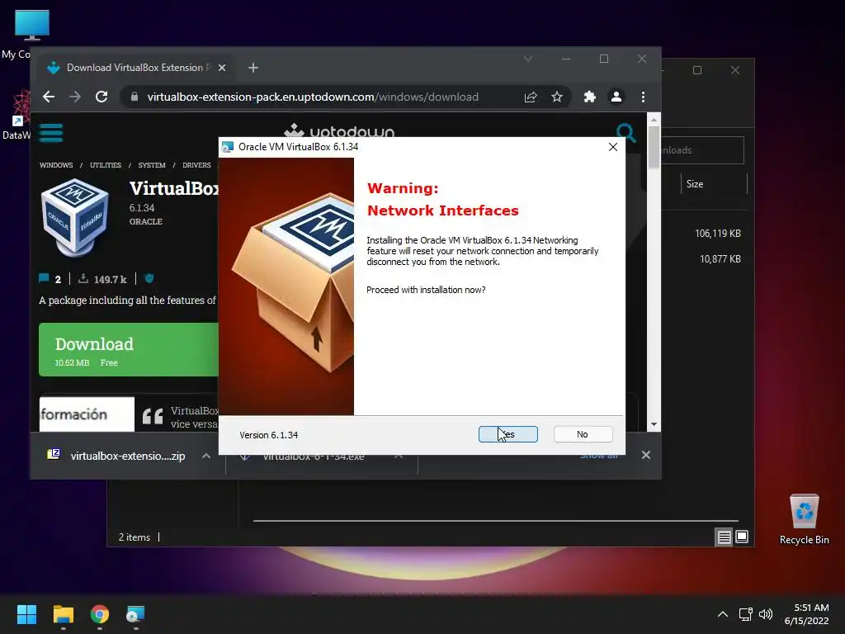Open a new Chrome tab
The width and height of the screenshot is (845, 634).
(253, 68)
